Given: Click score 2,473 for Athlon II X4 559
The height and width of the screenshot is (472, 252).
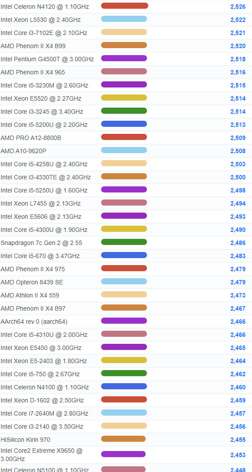Looking at the screenshot, I should click(x=238, y=295).
